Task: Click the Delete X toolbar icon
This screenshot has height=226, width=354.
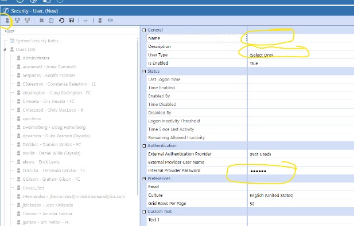Action: [x=41, y=21]
